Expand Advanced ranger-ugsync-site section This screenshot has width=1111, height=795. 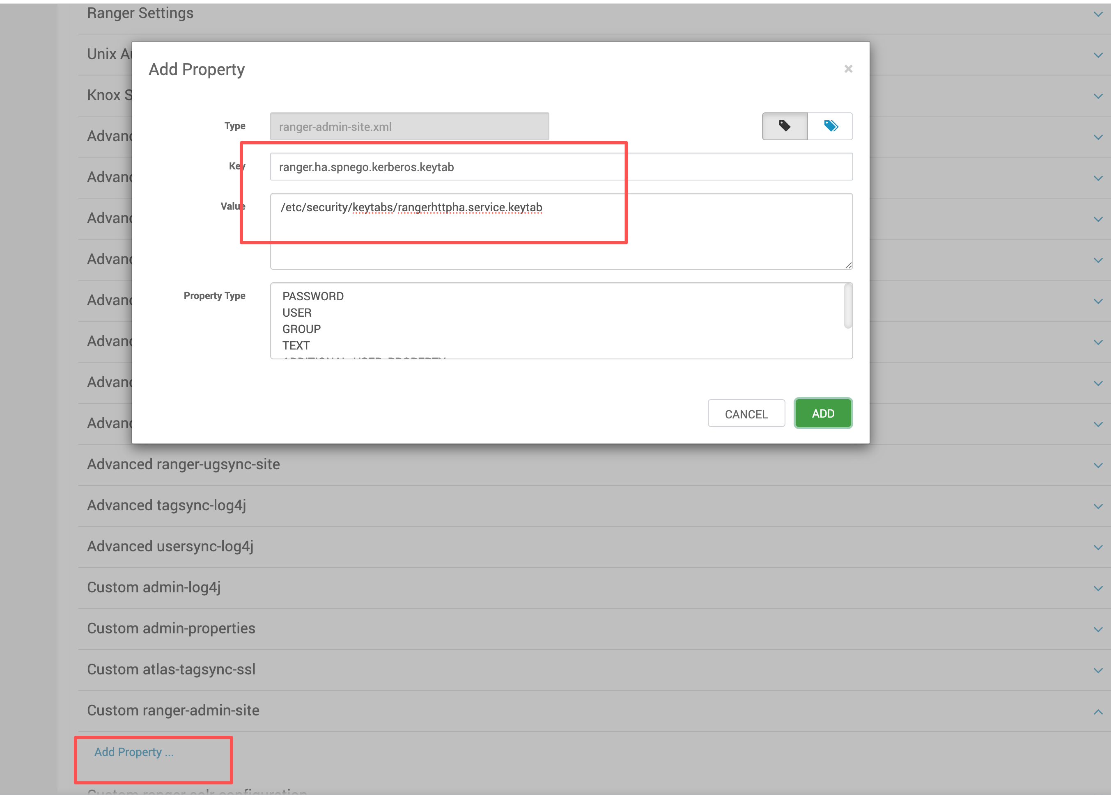(x=183, y=464)
